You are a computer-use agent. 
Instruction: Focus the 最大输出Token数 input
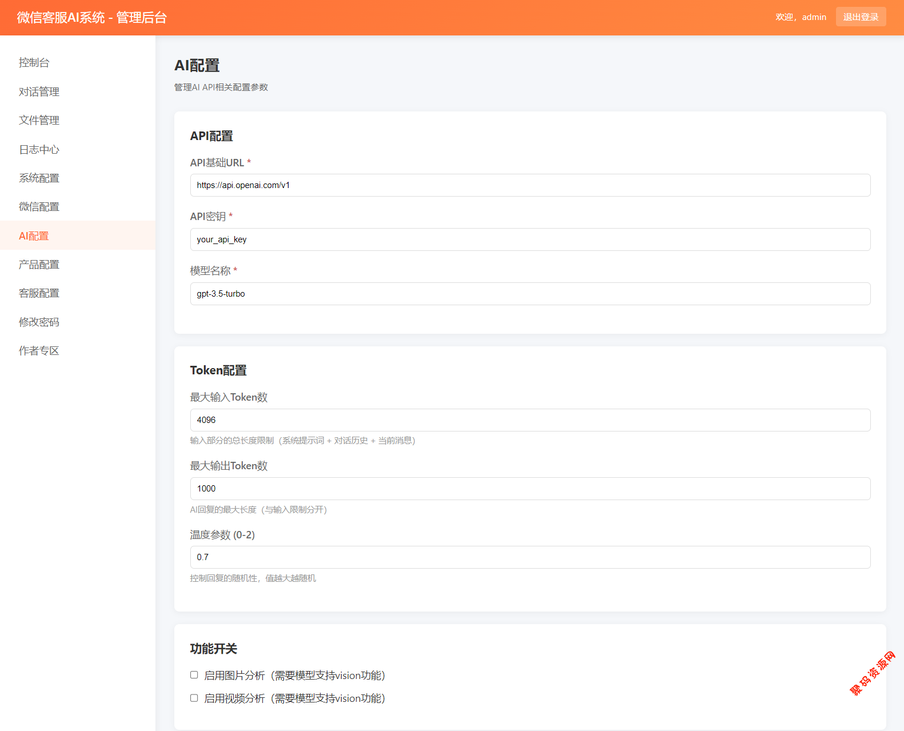(530, 489)
